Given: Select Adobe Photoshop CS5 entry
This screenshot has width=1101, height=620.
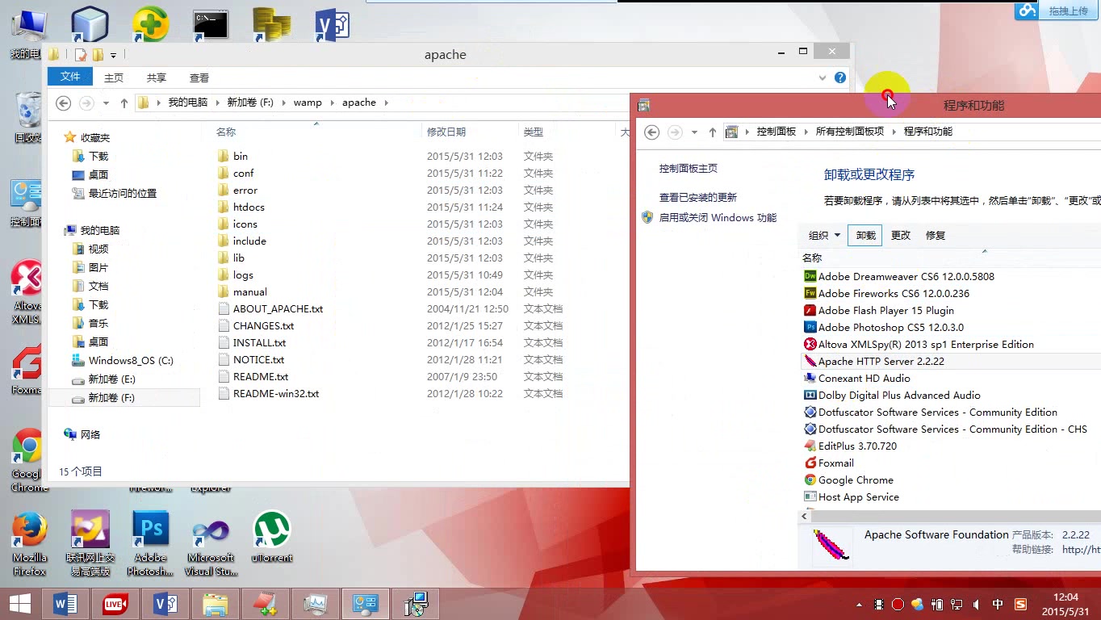Looking at the screenshot, I should (x=890, y=327).
